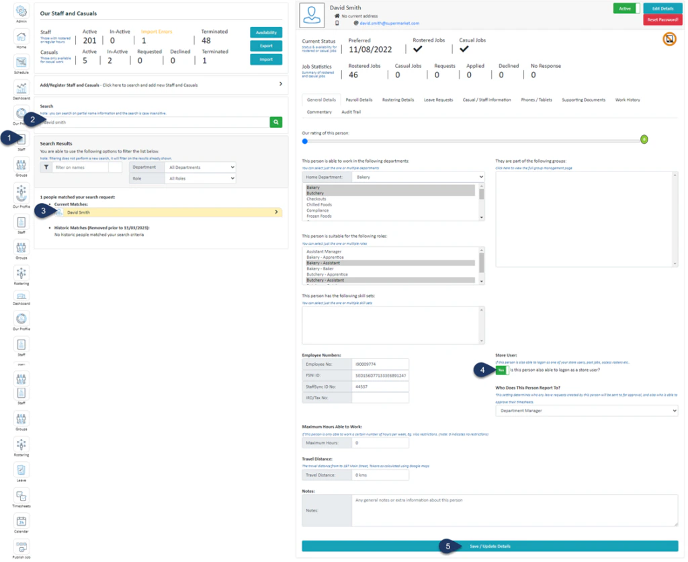Open the Leave Requests tab
This screenshot has height=562, width=688.
438,100
